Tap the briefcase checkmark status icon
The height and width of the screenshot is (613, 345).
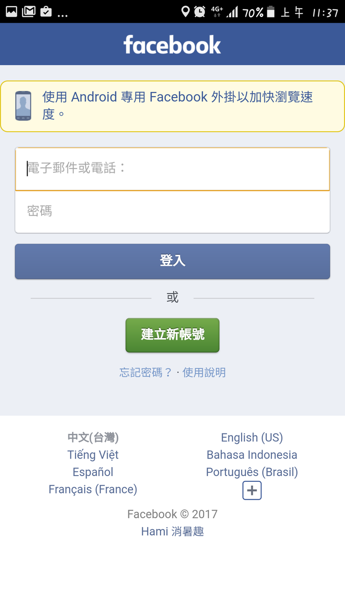tap(46, 11)
